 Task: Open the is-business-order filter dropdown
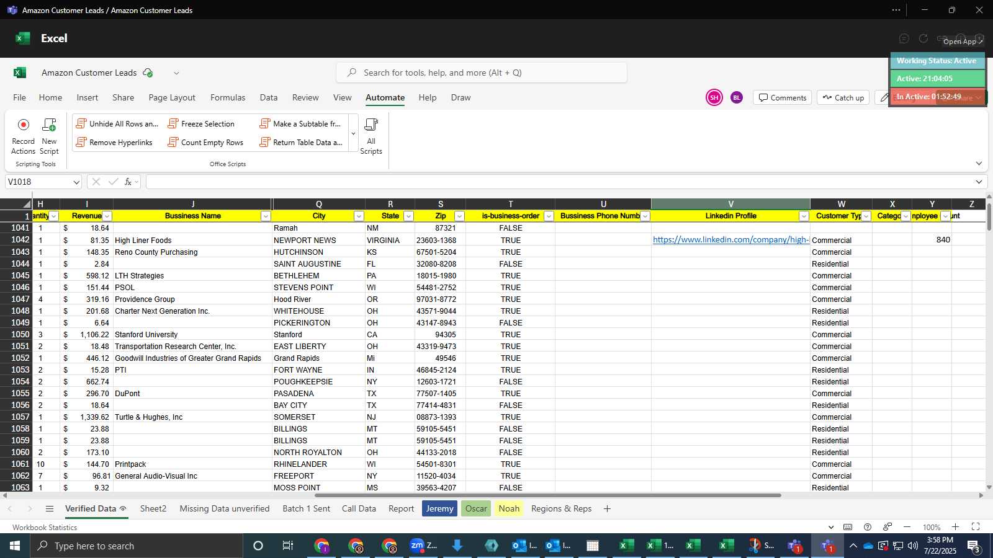click(549, 216)
